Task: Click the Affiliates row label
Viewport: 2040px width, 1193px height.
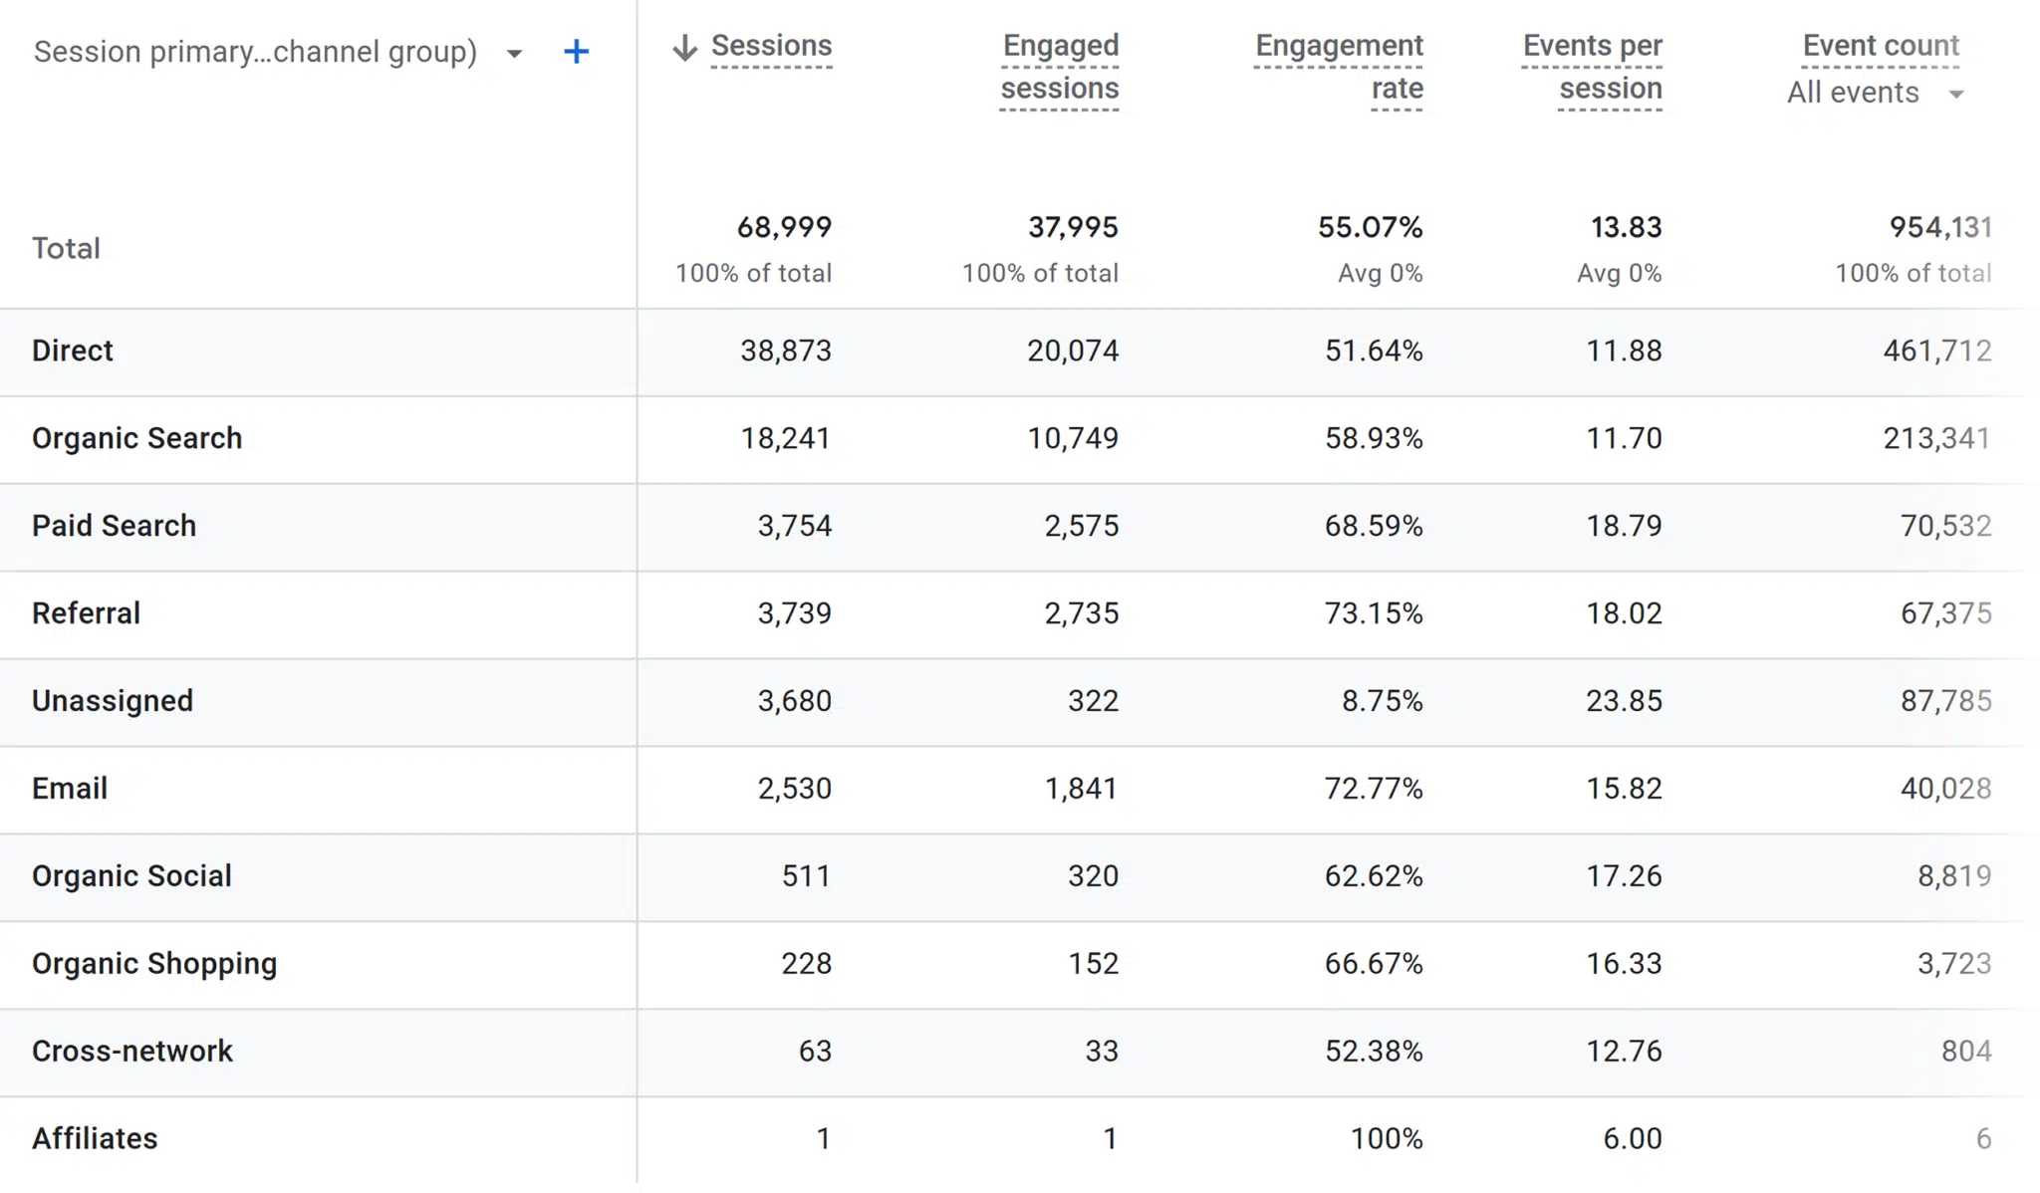Action: pyautogui.click(x=95, y=1138)
